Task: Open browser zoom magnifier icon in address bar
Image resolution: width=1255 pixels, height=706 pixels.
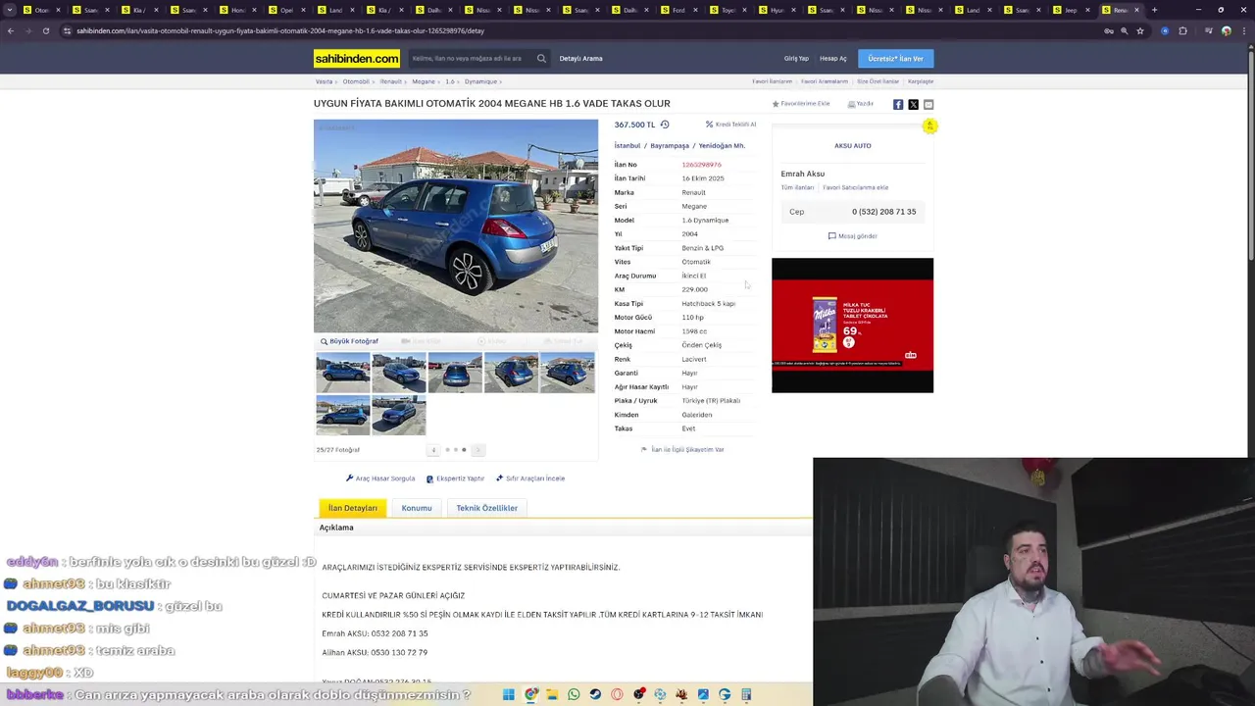Action: [x=1125, y=30]
